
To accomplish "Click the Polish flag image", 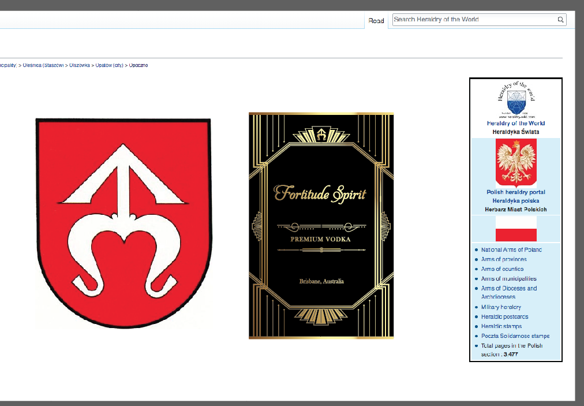I will (515, 229).
